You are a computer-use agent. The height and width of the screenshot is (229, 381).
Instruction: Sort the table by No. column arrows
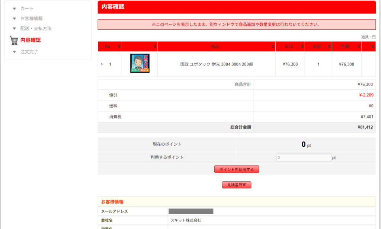119,47
